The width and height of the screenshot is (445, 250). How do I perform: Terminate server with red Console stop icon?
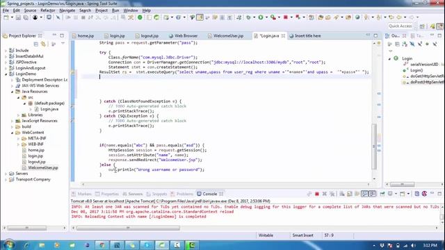click(317, 194)
